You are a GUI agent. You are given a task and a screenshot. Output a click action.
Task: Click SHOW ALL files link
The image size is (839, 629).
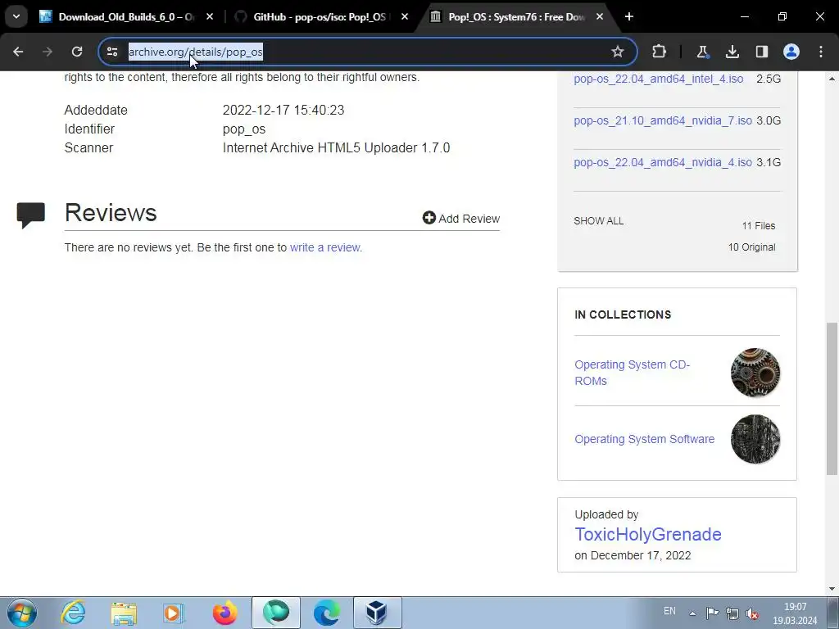pos(598,221)
